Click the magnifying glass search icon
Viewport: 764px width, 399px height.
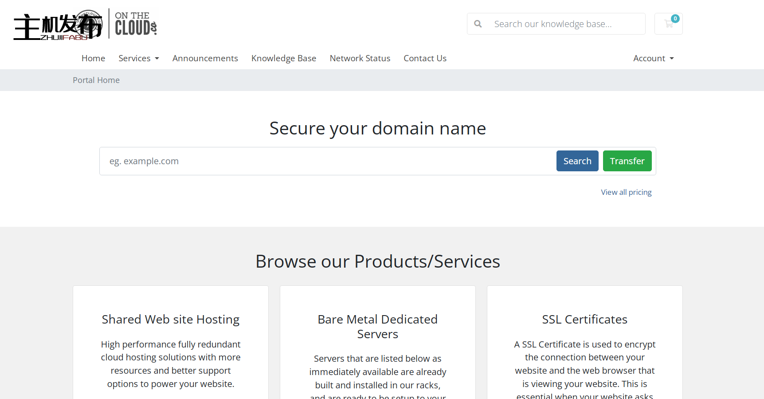[x=478, y=24]
